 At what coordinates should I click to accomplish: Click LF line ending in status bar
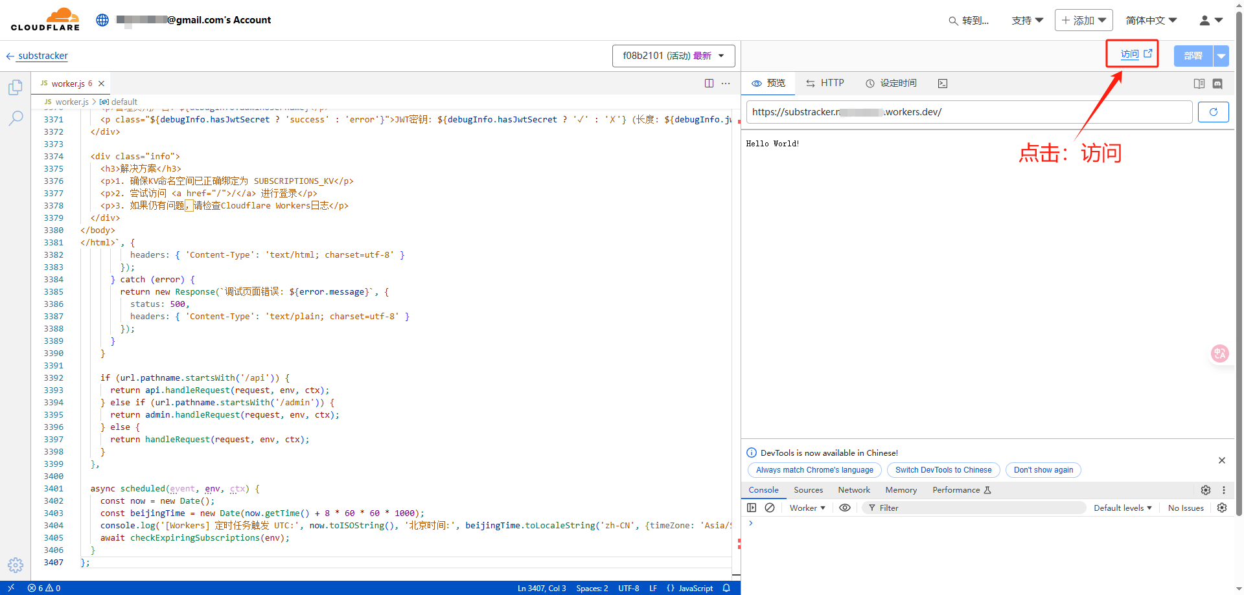pyautogui.click(x=653, y=589)
